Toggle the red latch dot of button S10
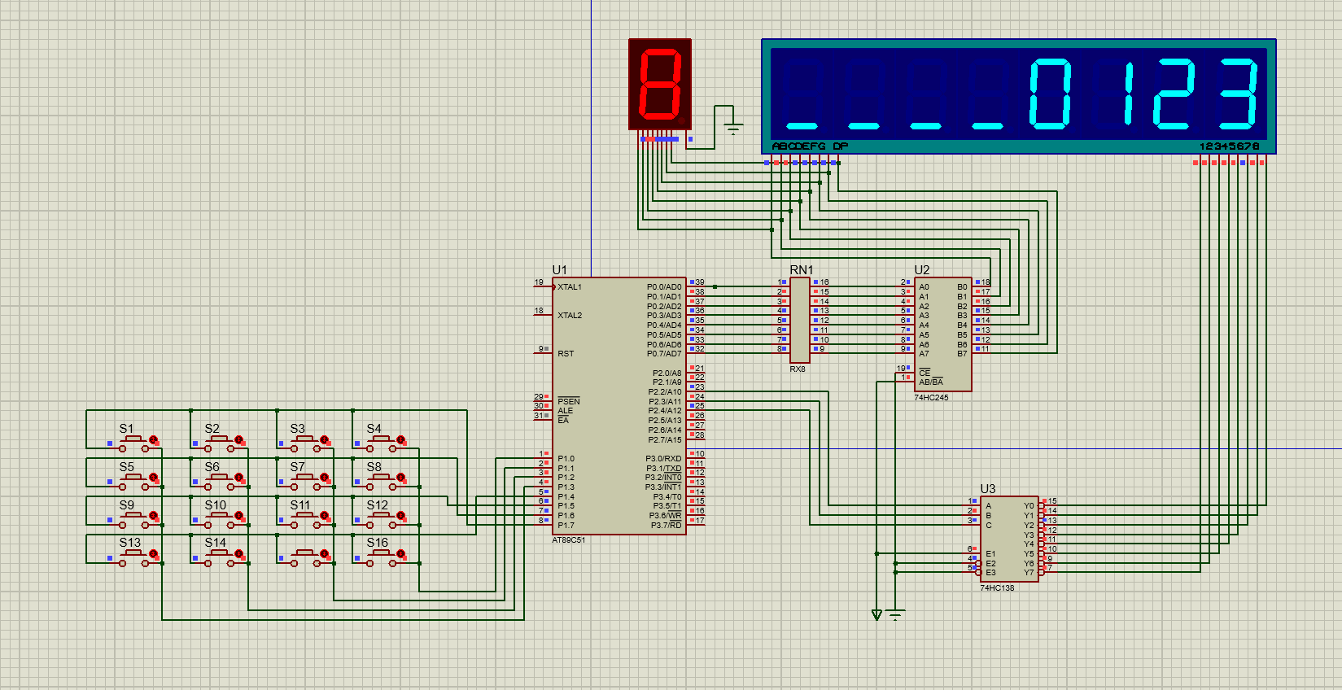 [238, 516]
